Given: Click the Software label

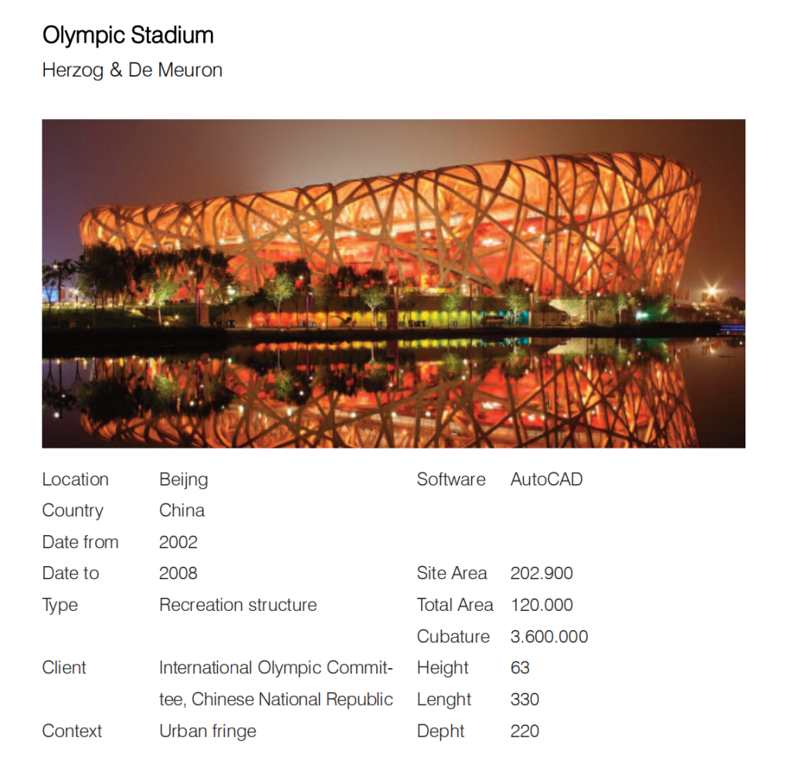Looking at the screenshot, I should point(451,479).
